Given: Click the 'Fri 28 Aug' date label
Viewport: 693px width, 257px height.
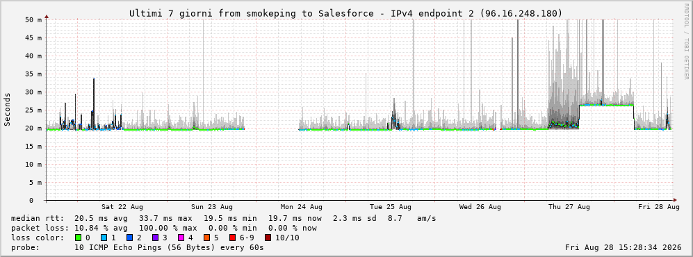Looking at the screenshot, I should tap(659, 207).
